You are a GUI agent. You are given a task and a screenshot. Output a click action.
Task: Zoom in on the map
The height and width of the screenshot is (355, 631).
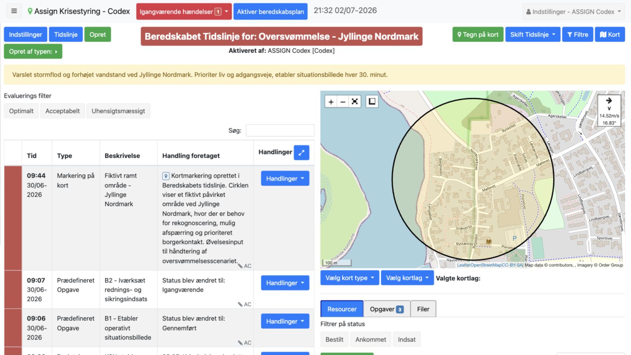331,102
